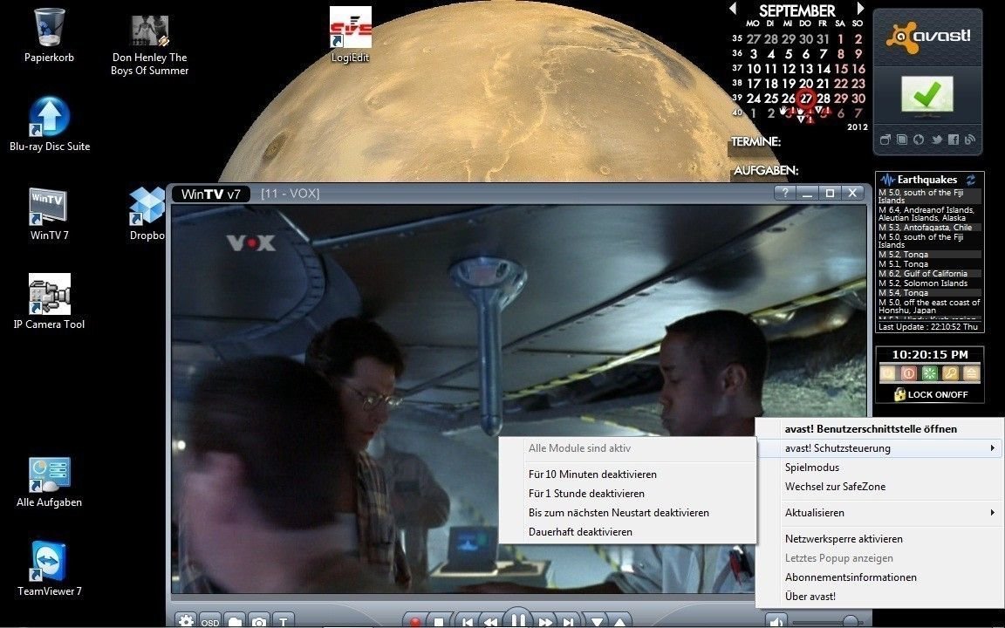Switch channel down with the down arrow

[597, 621]
